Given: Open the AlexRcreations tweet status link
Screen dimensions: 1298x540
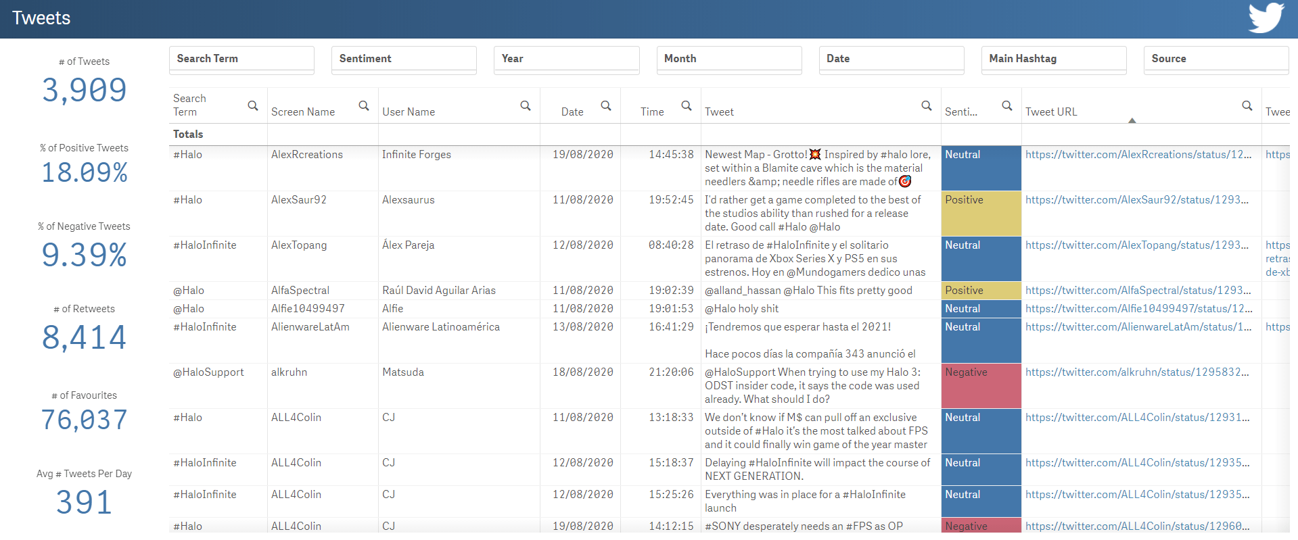Looking at the screenshot, I should coord(1138,155).
